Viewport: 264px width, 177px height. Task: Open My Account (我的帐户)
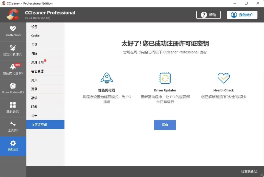pos(242,15)
